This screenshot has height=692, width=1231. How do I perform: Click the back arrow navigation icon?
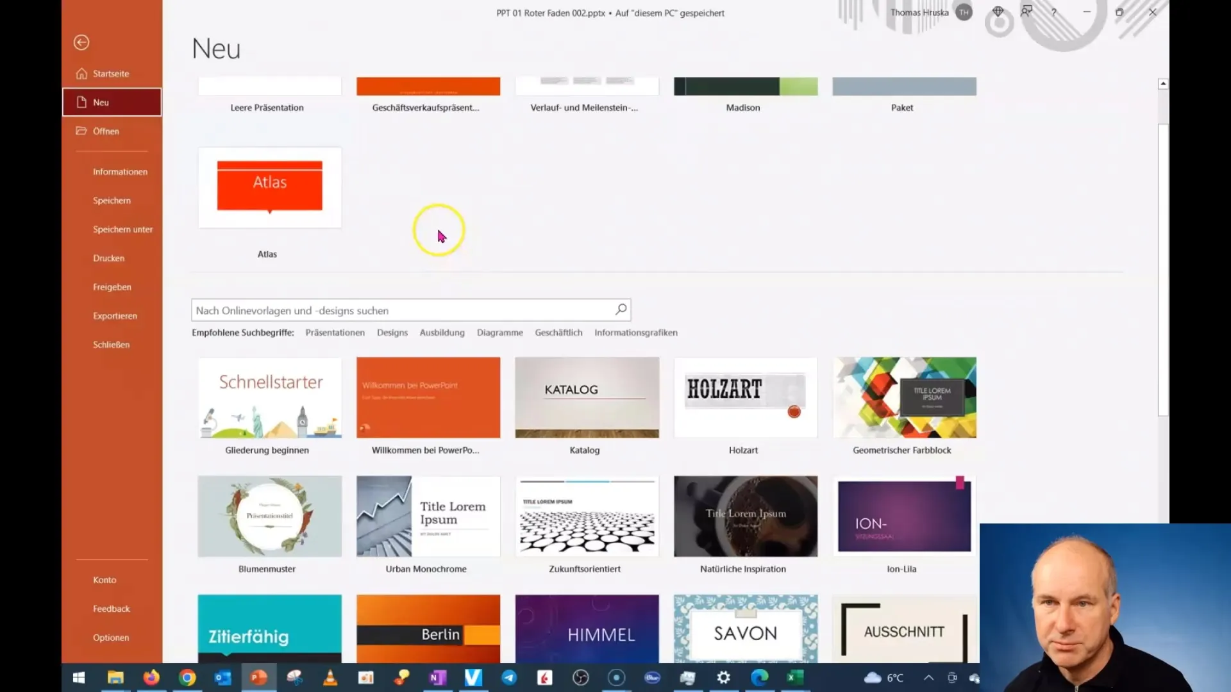point(81,42)
